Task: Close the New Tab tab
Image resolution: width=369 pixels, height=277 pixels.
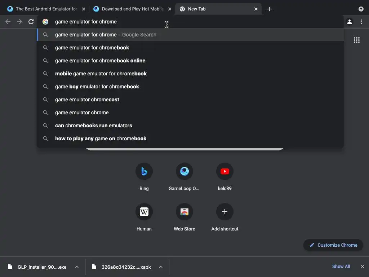Action: click(256, 9)
